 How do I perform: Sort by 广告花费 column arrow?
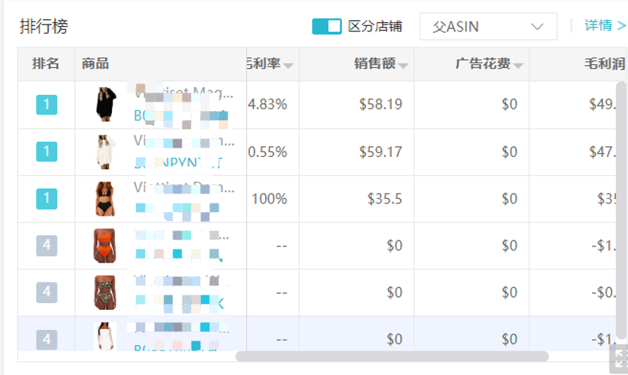pyautogui.click(x=518, y=66)
